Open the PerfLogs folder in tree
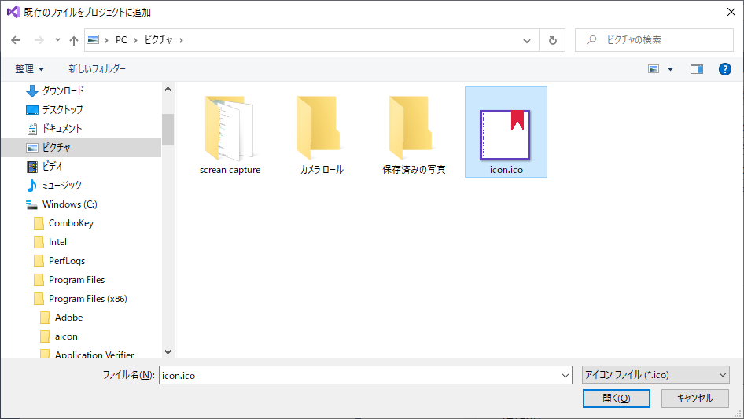 click(x=67, y=261)
